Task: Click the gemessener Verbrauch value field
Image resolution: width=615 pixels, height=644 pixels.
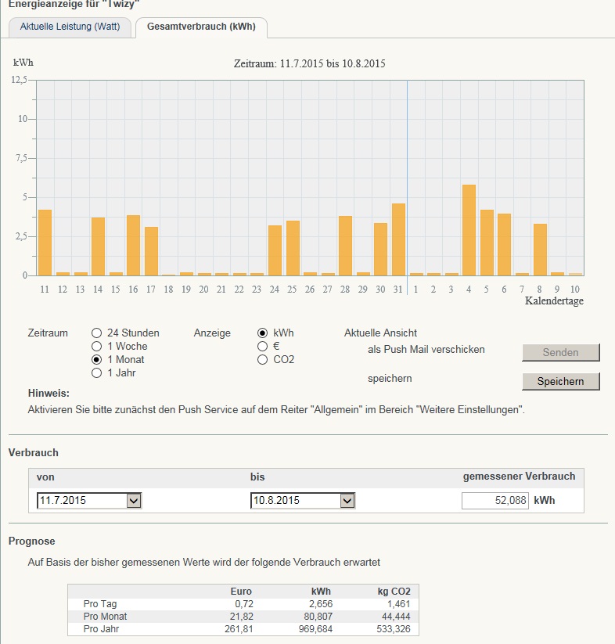Action: coord(495,501)
